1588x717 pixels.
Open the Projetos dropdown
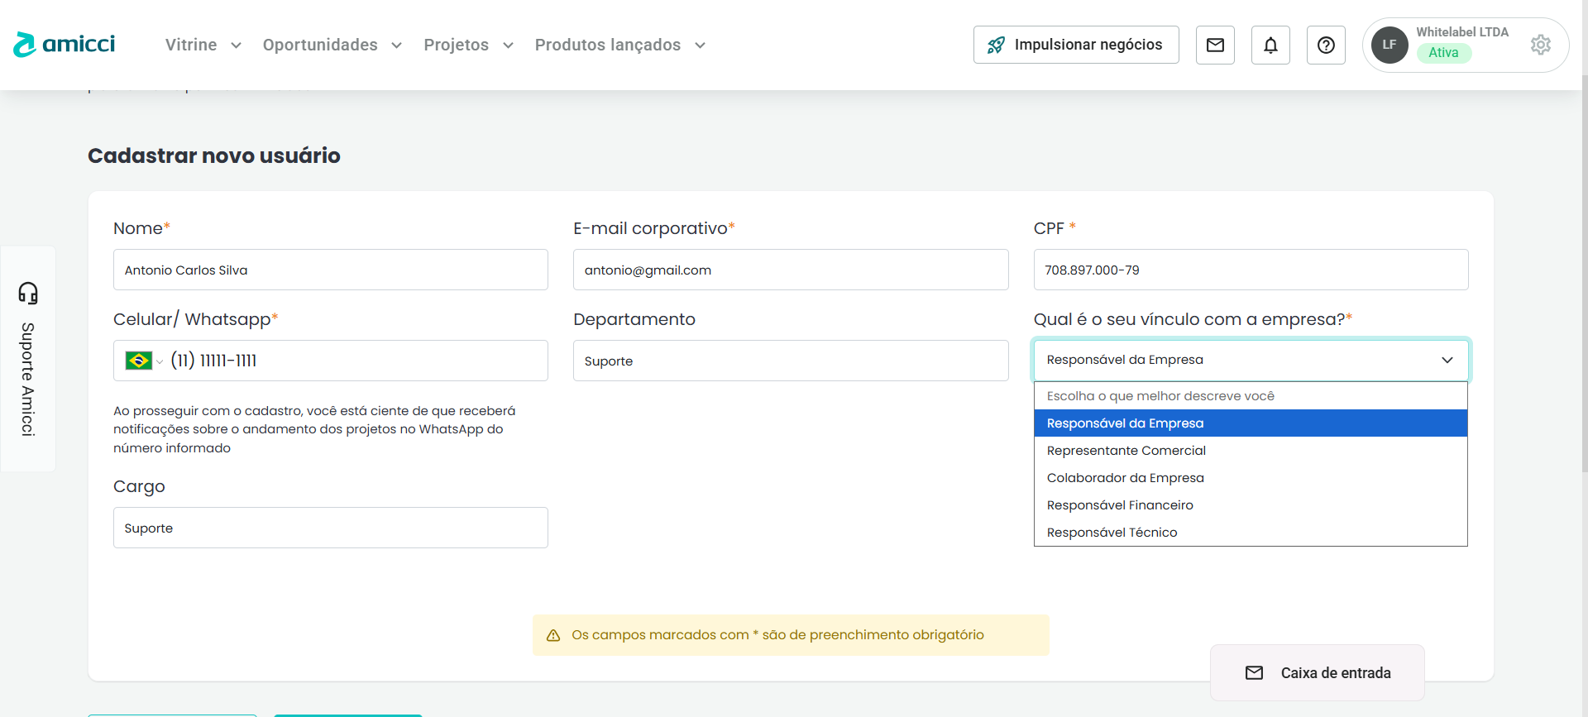coord(468,45)
